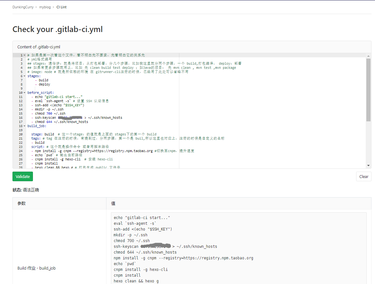The image size is (375, 284).
Task: Collapse the build_job block fold arrow
Action: pos(24,126)
